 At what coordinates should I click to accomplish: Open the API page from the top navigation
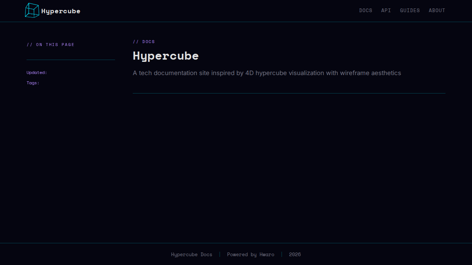386,10
